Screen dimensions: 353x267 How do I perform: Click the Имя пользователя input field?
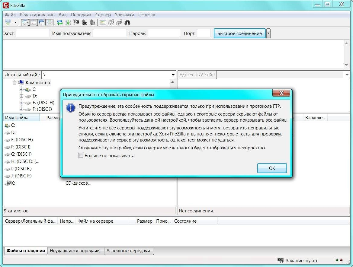click(x=109, y=33)
